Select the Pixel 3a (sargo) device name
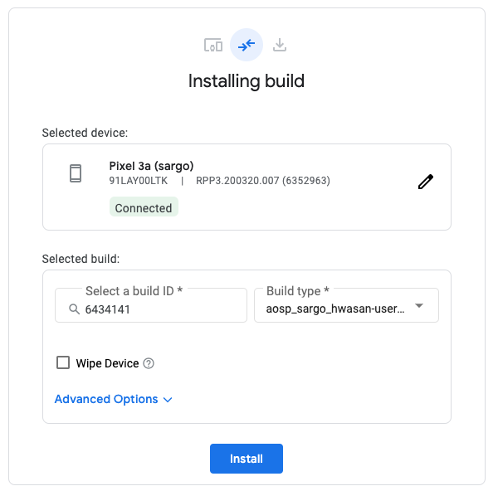 coord(151,165)
